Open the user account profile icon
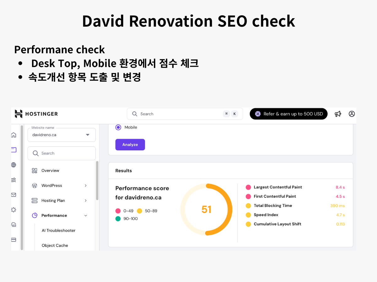Viewport: 377px width, 282px height. [x=352, y=114]
